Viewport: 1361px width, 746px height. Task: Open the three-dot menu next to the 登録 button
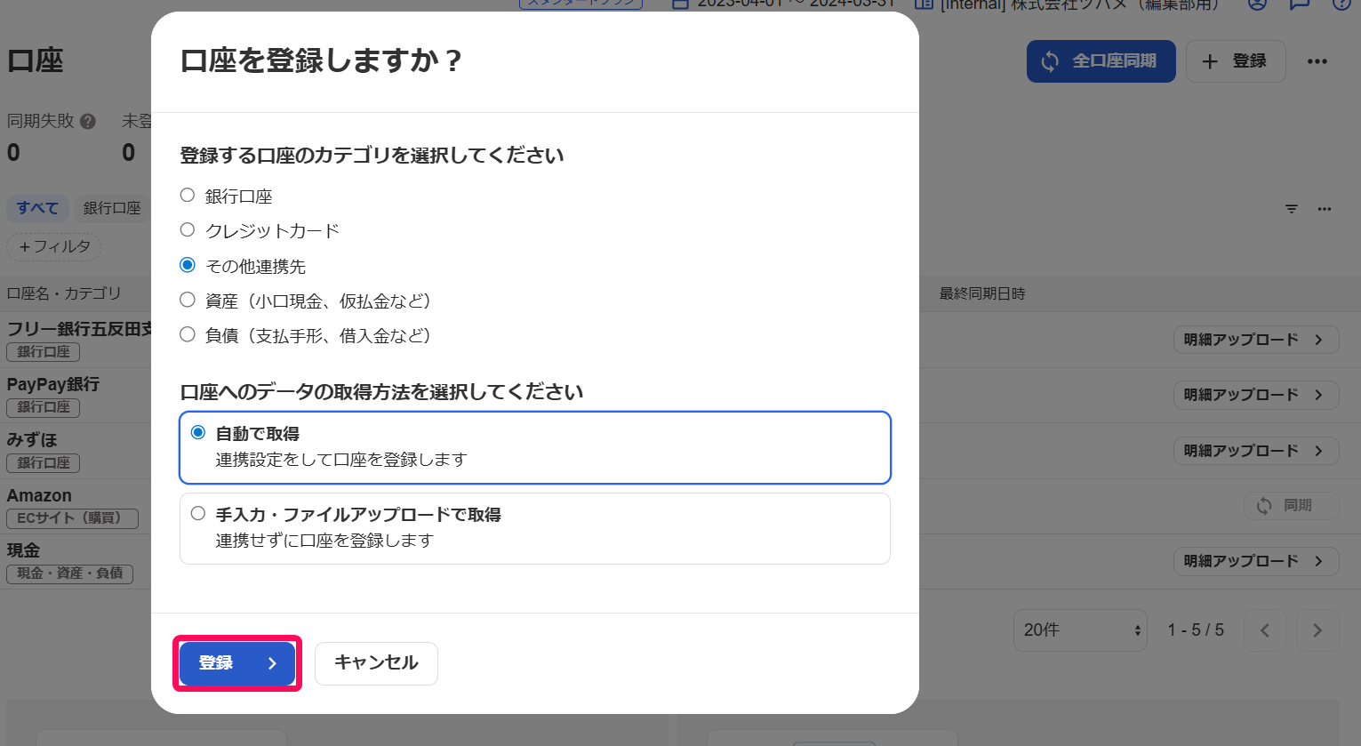click(1317, 60)
